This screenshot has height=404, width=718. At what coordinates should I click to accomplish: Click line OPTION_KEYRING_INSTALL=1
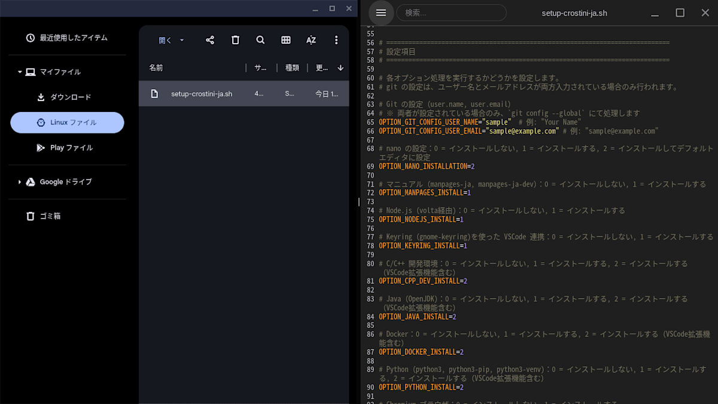(423, 246)
